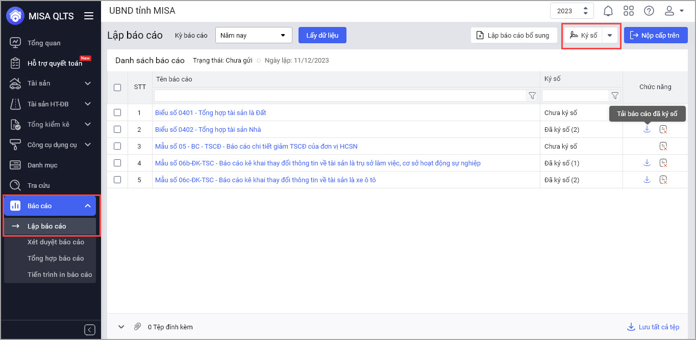Toggle the hamburger menu icon
Image resolution: width=696 pixels, height=340 pixels.
tap(89, 16)
